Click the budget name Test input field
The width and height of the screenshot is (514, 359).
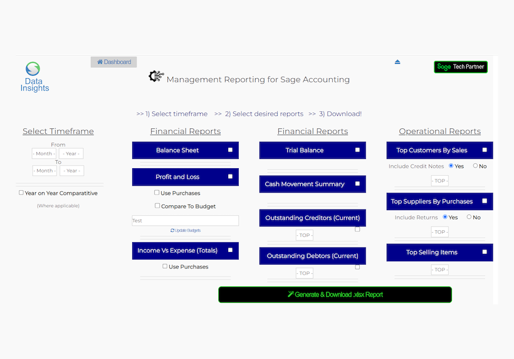click(x=186, y=221)
